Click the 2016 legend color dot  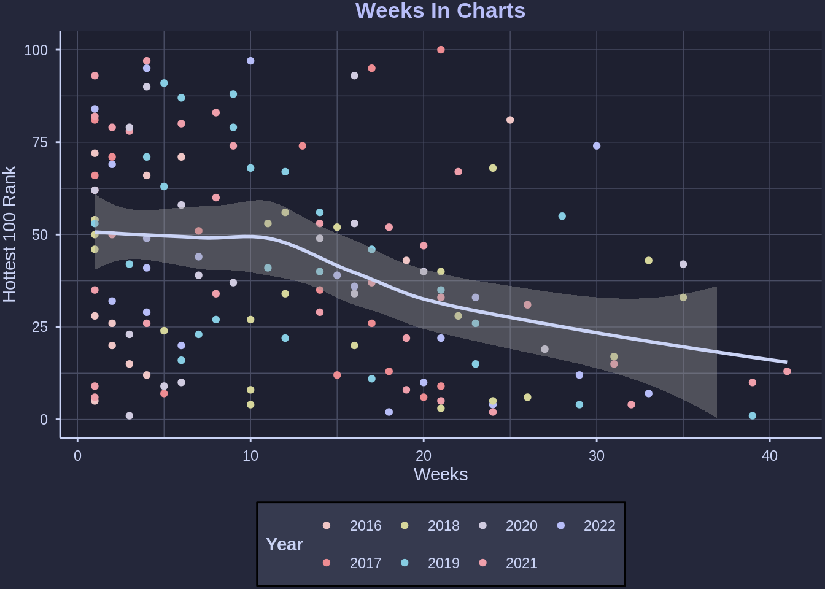coord(327,525)
